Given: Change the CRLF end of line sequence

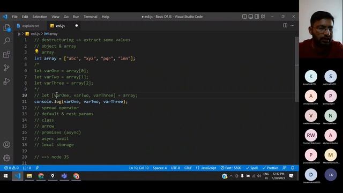Looking at the screenshot, I should (x=188, y=168).
